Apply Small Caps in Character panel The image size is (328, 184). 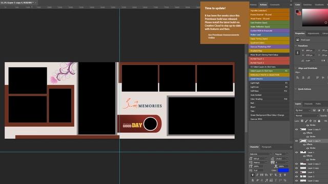pos(266,175)
